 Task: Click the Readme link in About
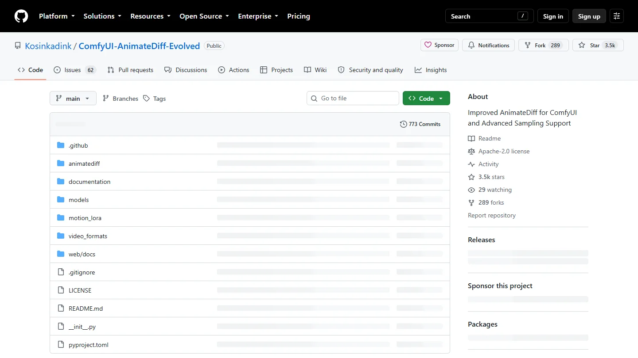pos(484,138)
